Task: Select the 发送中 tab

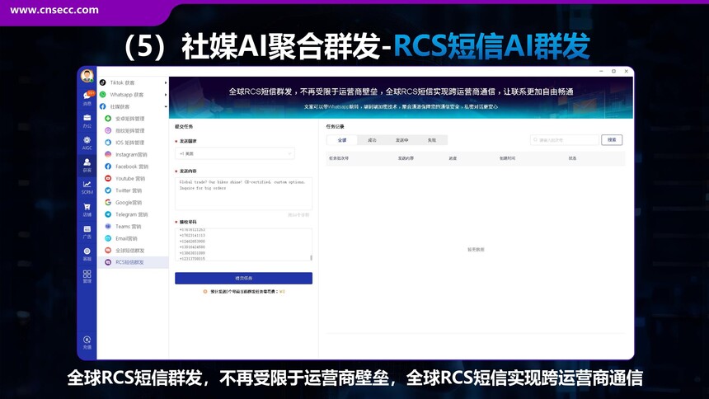Action: pos(401,140)
